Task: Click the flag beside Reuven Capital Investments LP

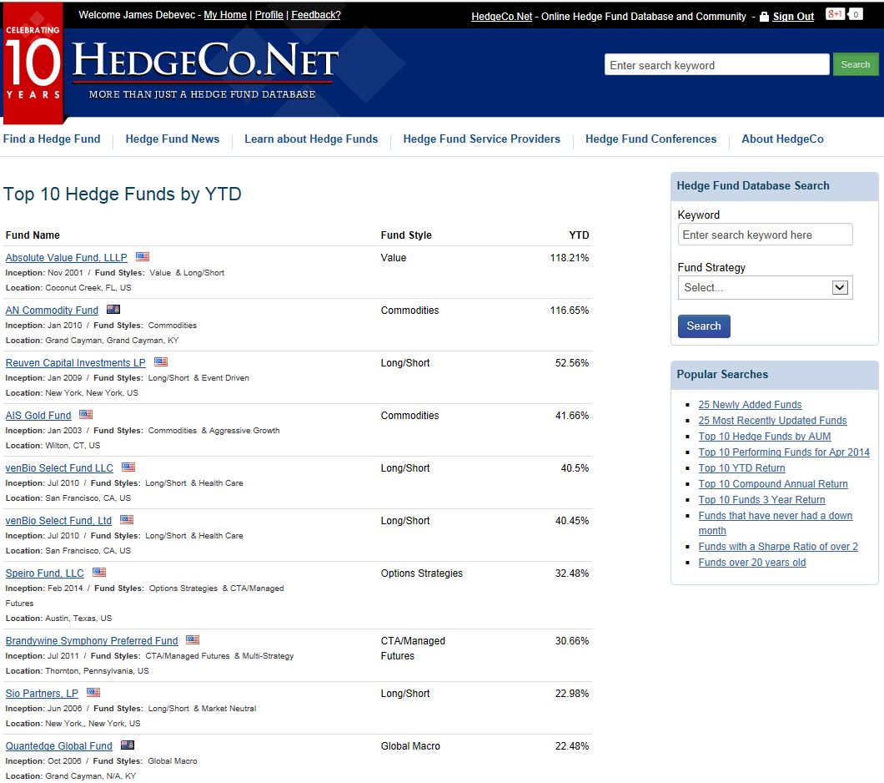Action: (x=161, y=361)
